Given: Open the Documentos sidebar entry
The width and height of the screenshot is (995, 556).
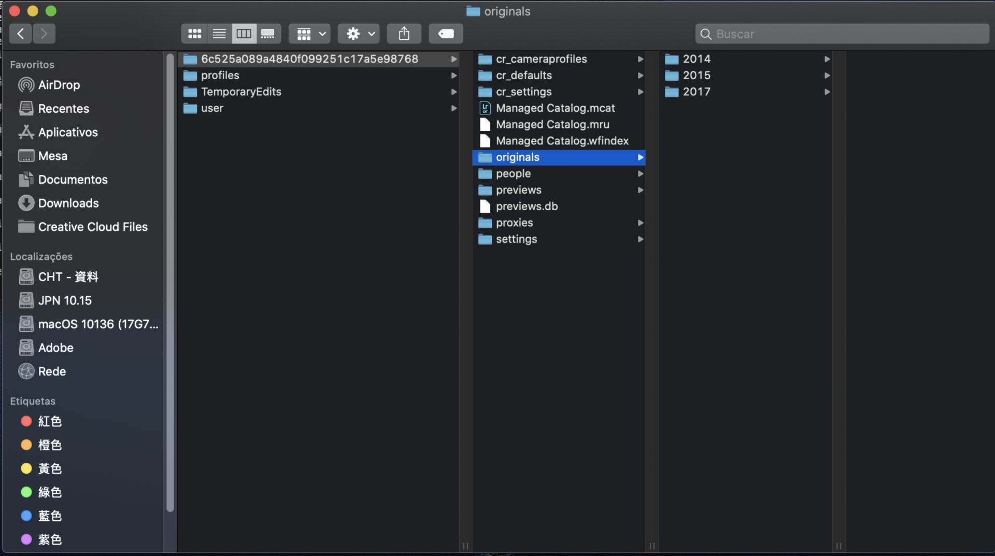Looking at the screenshot, I should pos(73,179).
